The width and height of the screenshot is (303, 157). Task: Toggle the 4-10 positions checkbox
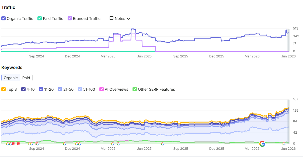click(23, 89)
